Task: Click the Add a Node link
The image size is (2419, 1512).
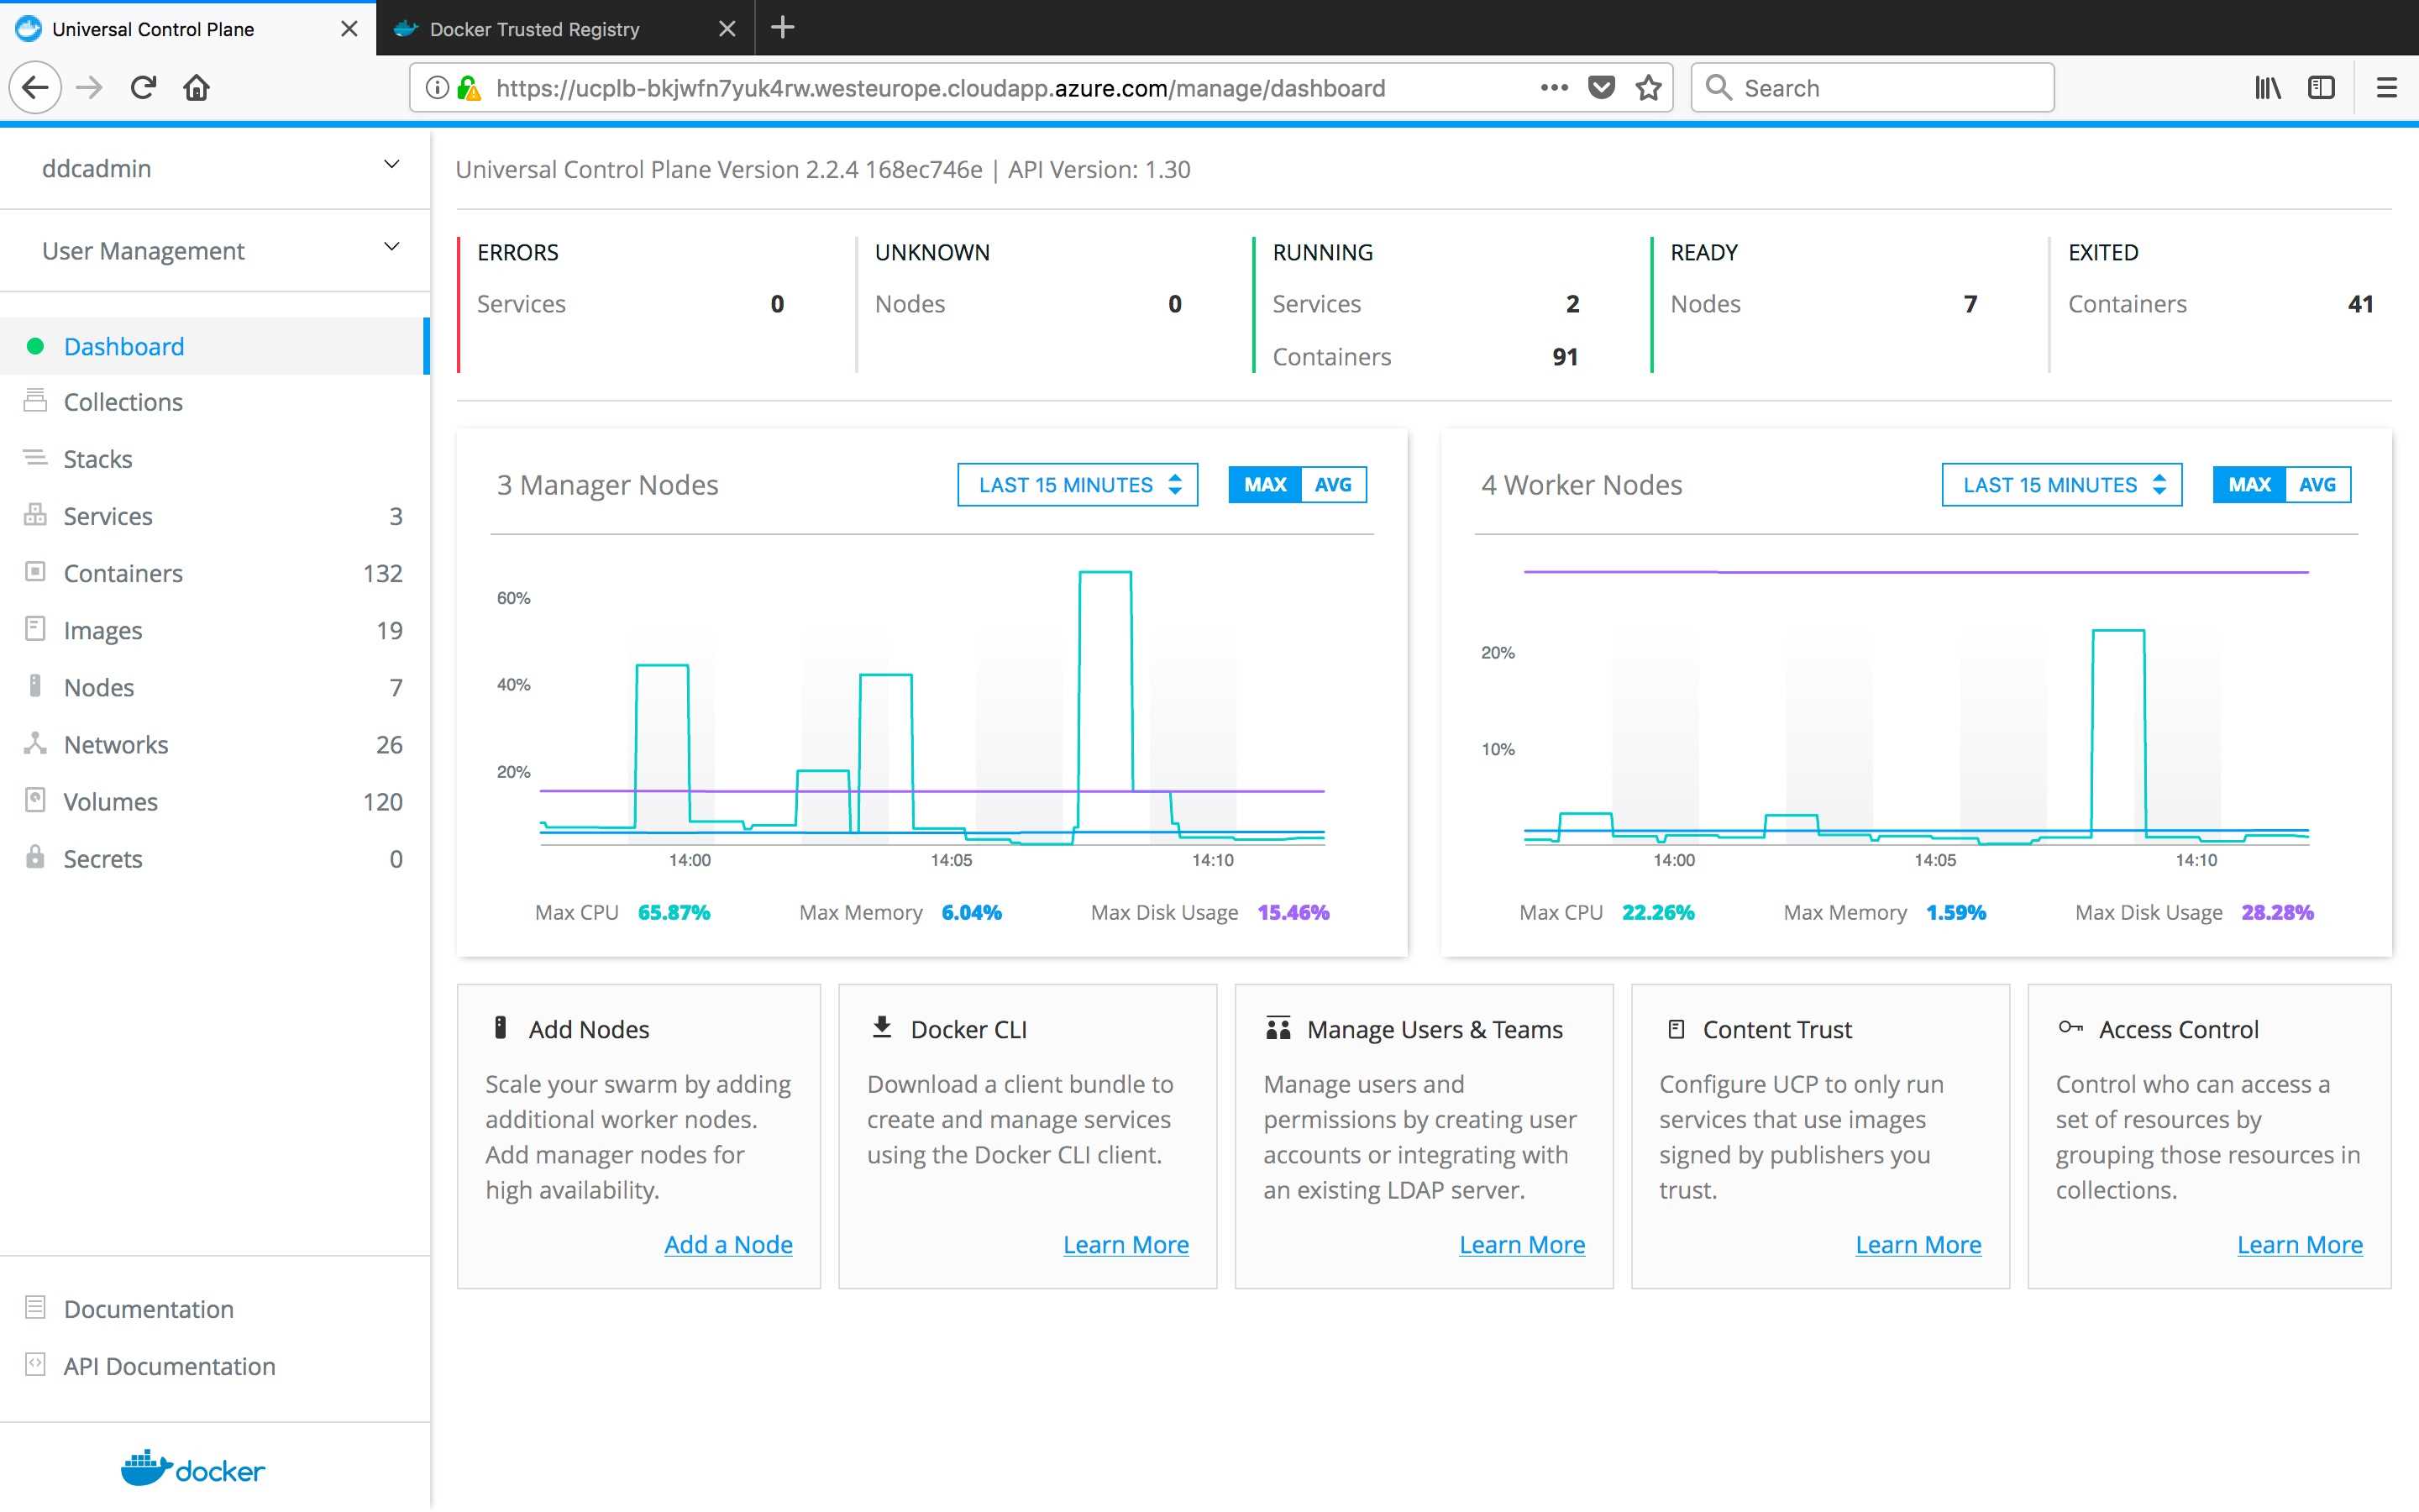Action: 727,1243
